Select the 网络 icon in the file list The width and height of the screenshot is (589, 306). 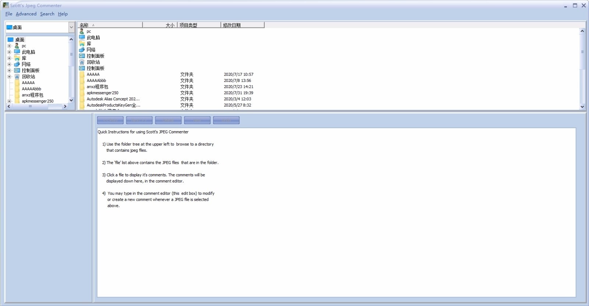(x=82, y=50)
